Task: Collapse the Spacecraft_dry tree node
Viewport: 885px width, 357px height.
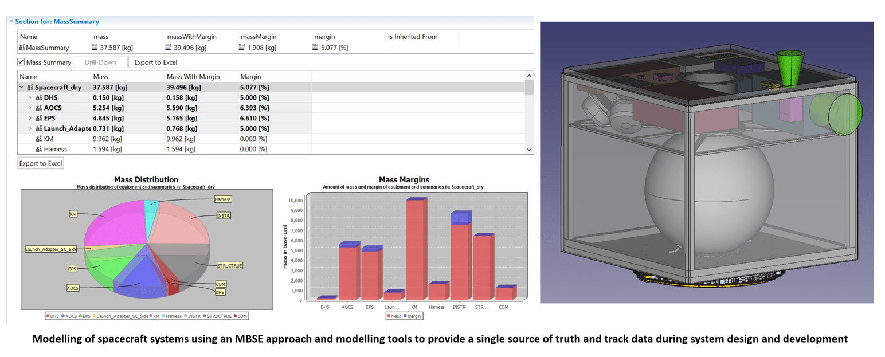Action: 22,88
